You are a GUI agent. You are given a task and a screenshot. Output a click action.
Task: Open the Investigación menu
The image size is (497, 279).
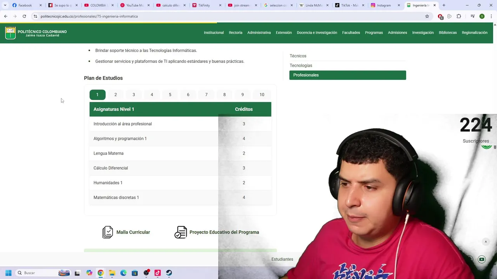point(423,33)
